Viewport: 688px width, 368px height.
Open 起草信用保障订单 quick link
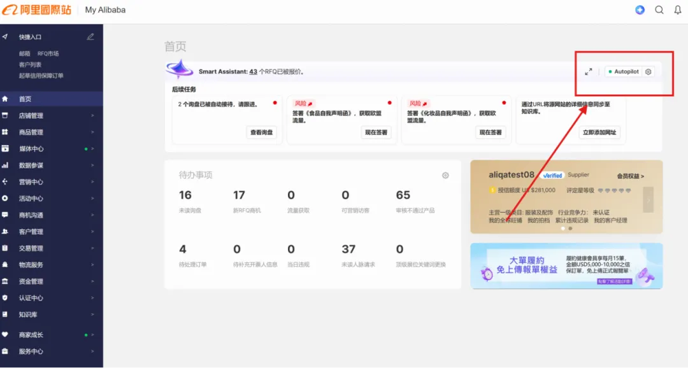point(41,75)
